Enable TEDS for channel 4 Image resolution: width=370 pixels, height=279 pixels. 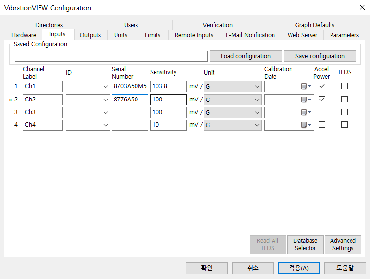pos(344,125)
